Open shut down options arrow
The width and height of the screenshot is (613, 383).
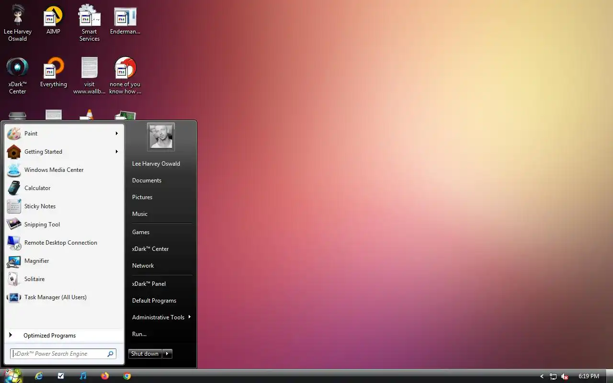click(x=167, y=354)
